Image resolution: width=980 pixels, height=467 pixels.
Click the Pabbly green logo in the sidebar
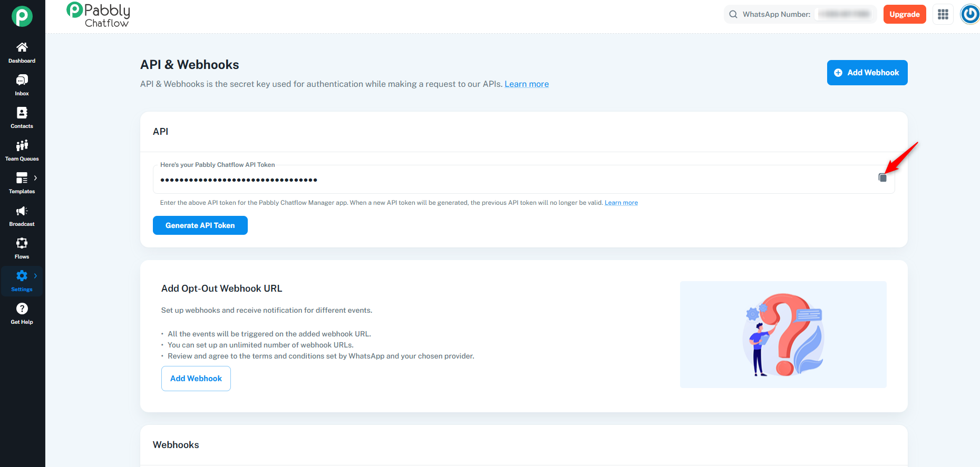22,16
